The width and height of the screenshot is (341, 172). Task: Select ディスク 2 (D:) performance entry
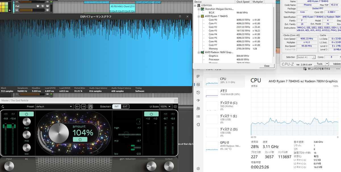point(225,132)
